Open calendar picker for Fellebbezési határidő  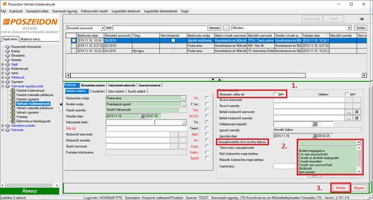314,124
